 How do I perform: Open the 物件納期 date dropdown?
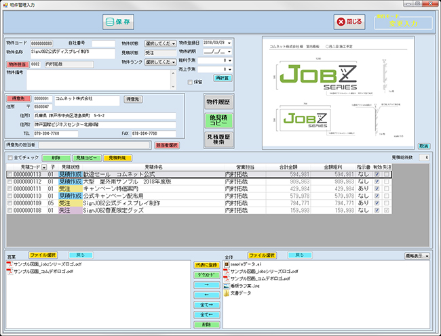[229, 51]
